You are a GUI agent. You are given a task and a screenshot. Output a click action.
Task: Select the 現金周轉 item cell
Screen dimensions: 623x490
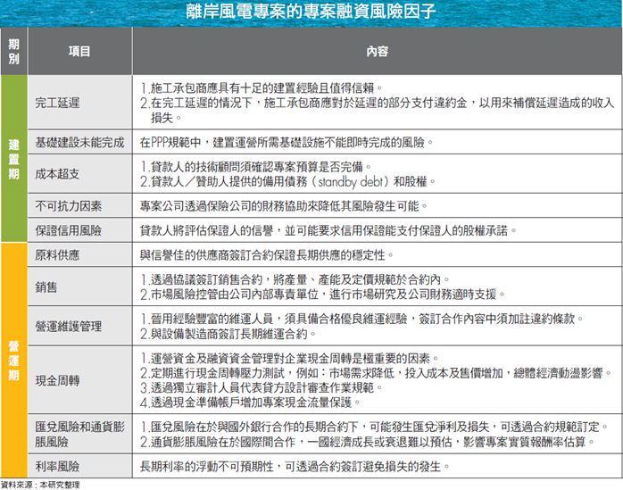57,380
